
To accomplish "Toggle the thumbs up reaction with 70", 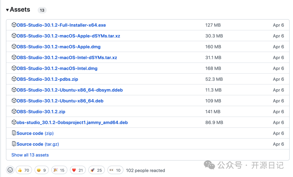I will [x=24, y=170].
